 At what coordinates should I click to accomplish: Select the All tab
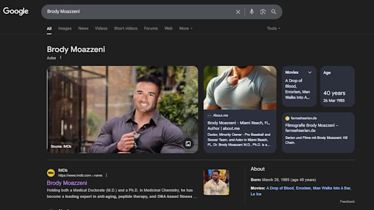[x=49, y=29]
